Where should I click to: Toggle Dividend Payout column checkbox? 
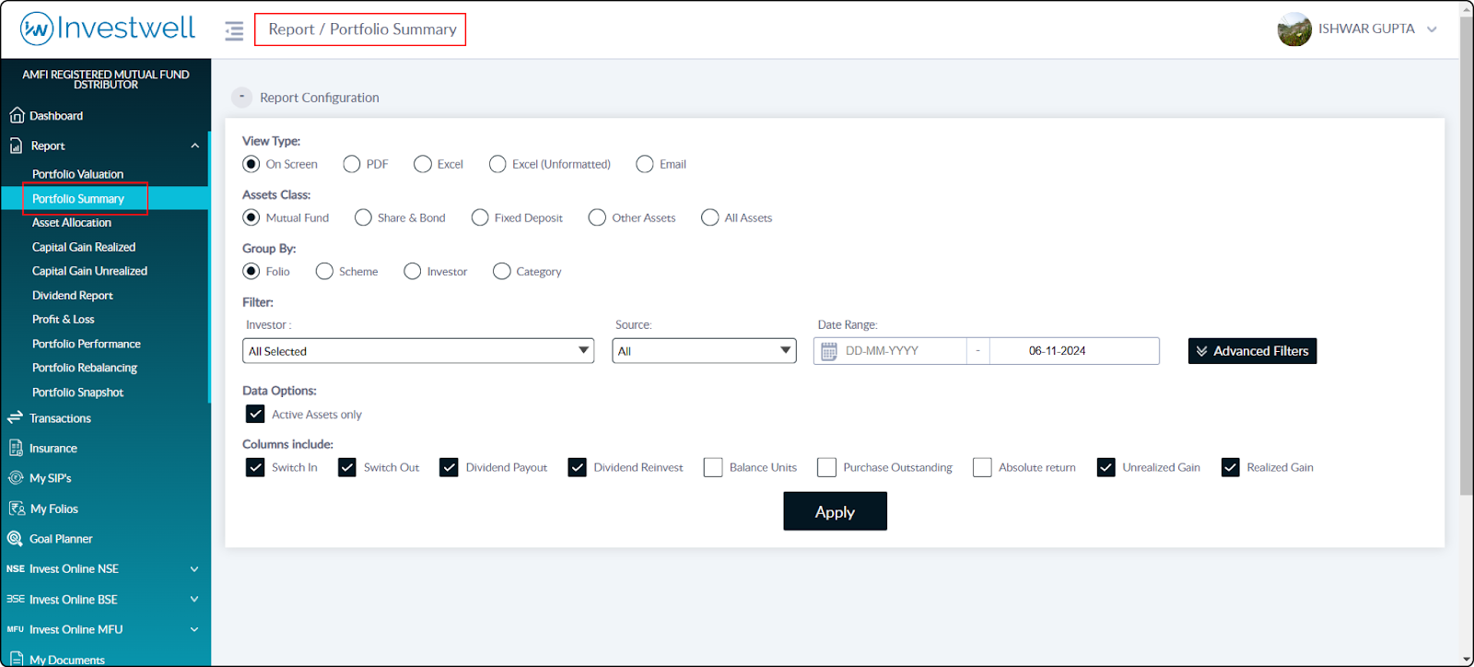click(449, 467)
